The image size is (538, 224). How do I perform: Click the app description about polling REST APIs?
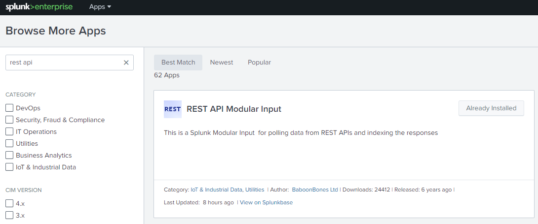pos(301,133)
